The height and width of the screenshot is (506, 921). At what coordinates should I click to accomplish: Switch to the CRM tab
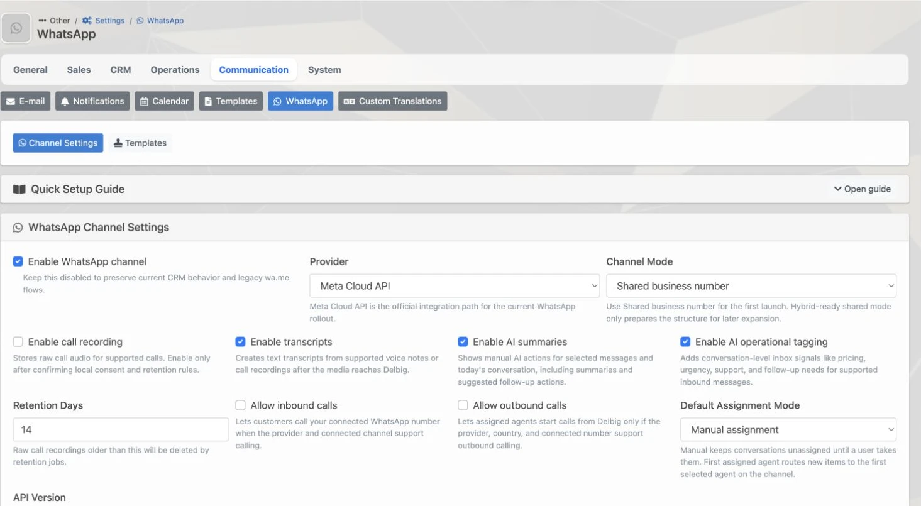click(x=121, y=70)
